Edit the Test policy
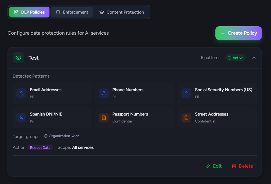 click(x=213, y=166)
